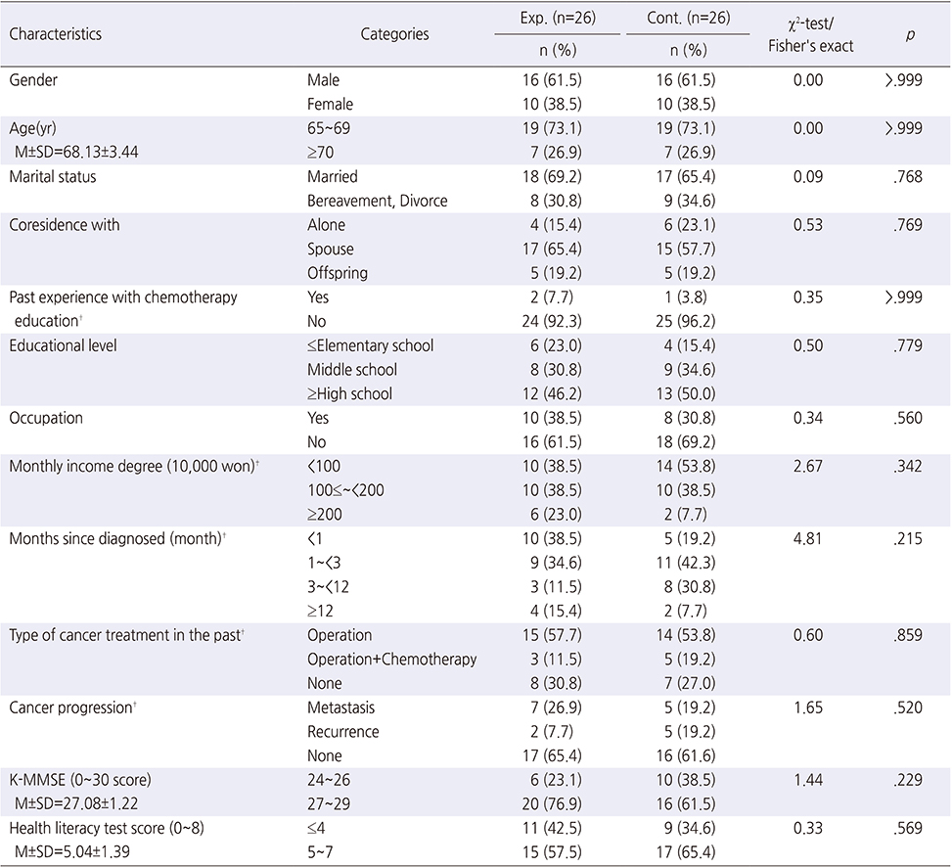Click the .859 p-value cell
Screen dimensions: 952x867
pos(908,635)
